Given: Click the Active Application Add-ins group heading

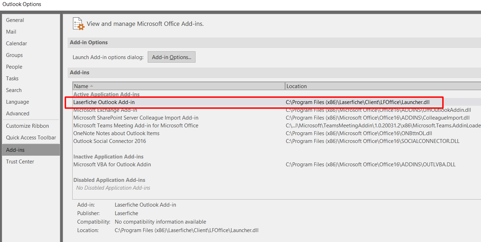Looking at the screenshot, I should (x=107, y=94).
